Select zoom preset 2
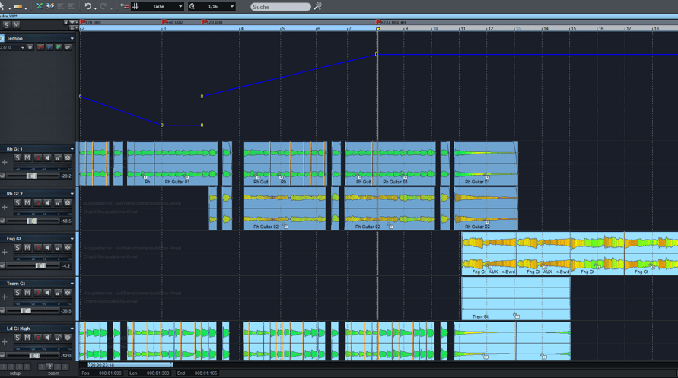Screen dimensions: 678x378 [x=49, y=367]
